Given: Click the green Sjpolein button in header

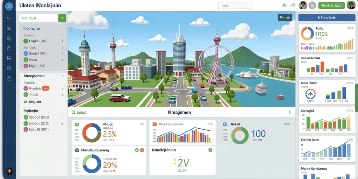Looking at the screenshot, I should point(331,5).
